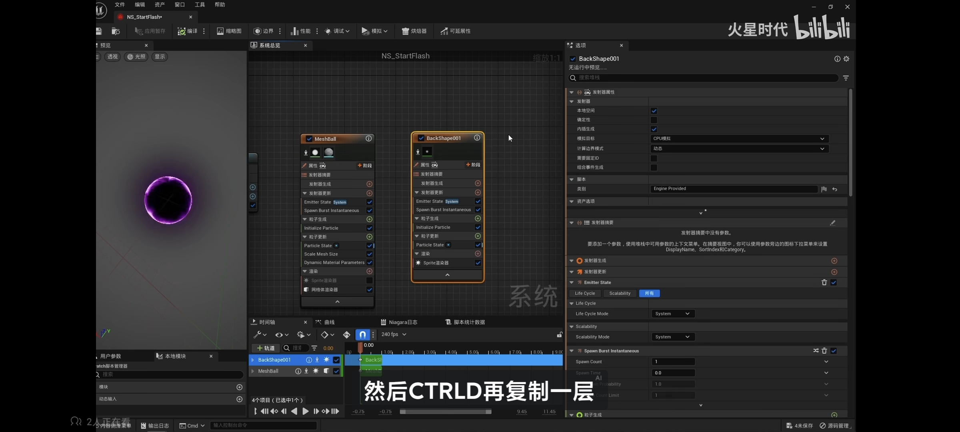Open the 缩略图 thumbnail tool
The width and height of the screenshot is (960, 432).
[229, 31]
